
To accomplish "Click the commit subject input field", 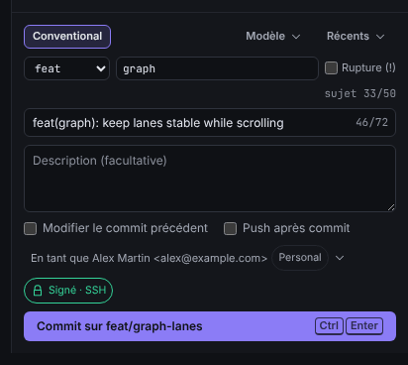I will (210, 123).
